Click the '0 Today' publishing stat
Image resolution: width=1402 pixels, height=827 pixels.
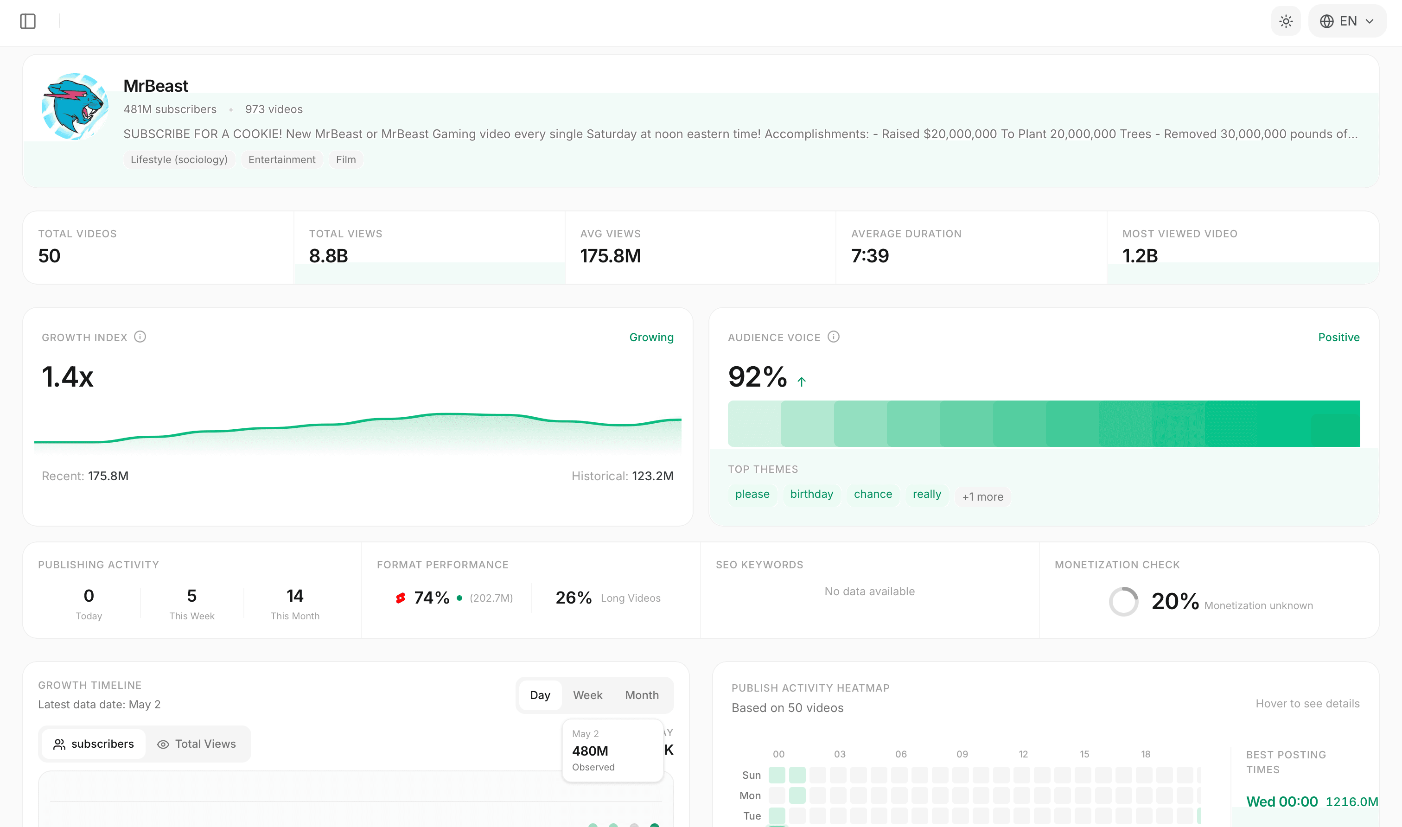pyautogui.click(x=89, y=604)
